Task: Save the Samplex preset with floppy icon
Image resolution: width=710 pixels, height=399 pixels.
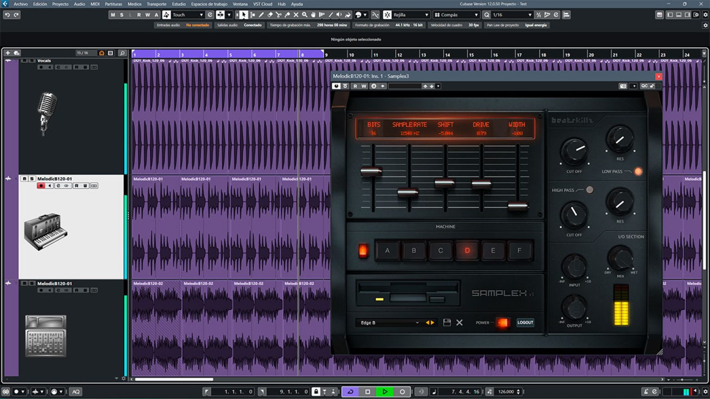Action: 447,322
